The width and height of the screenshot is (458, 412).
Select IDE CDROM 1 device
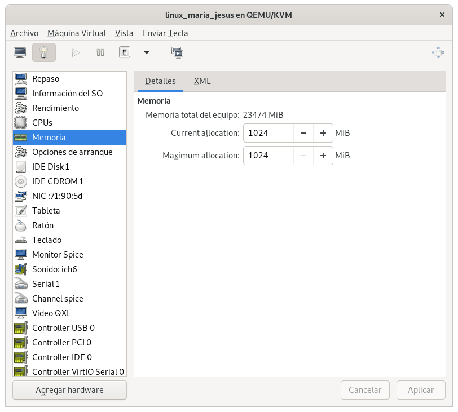coord(58,181)
